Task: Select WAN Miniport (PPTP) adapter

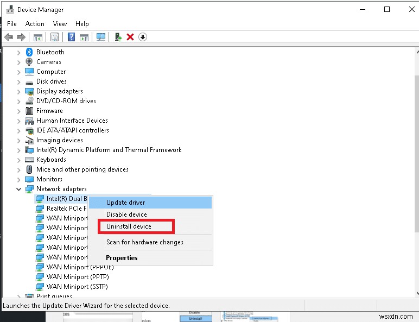Action: 78,277
